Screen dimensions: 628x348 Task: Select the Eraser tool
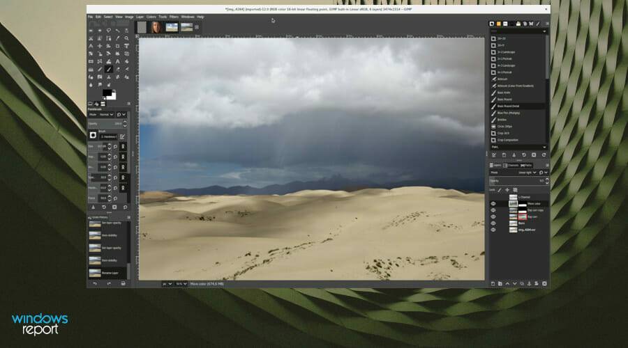(x=117, y=69)
